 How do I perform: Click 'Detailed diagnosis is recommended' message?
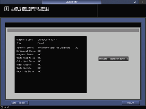(30, 10)
